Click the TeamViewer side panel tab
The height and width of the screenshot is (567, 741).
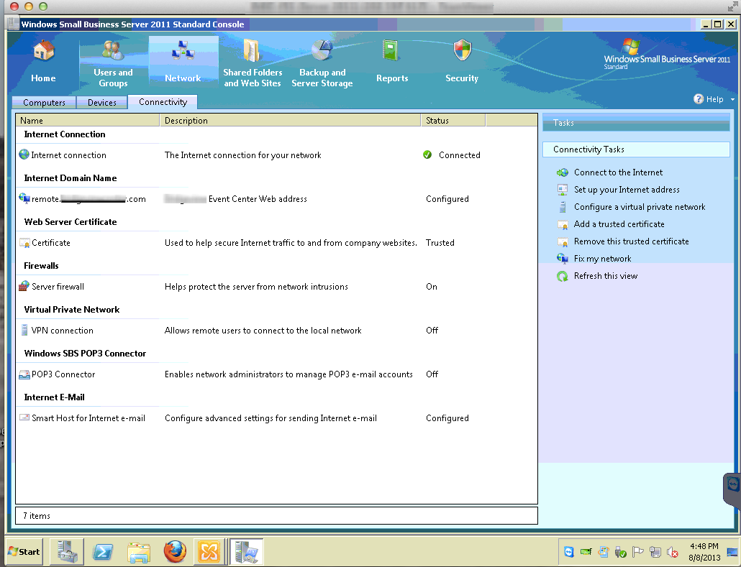(x=732, y=489)
